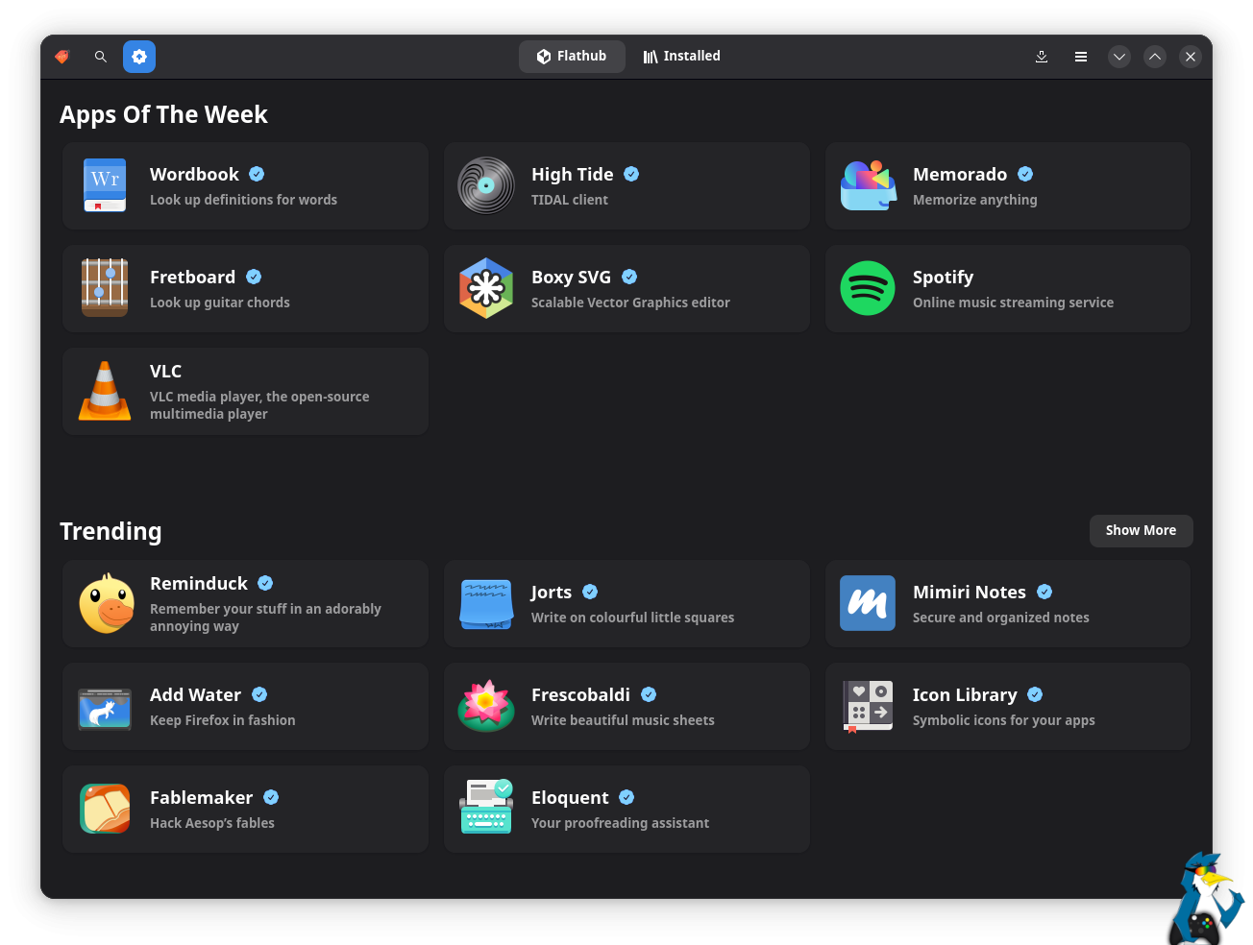Select 'TIDAL client' description text
1253x945 pixels.
click(570, 200)
